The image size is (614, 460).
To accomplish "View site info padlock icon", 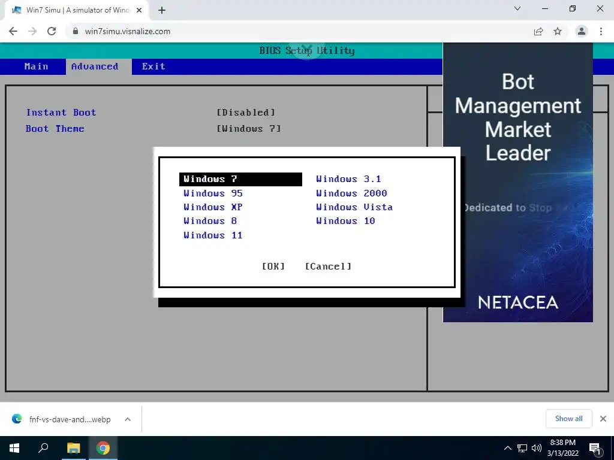I will [x=76, y=31].
